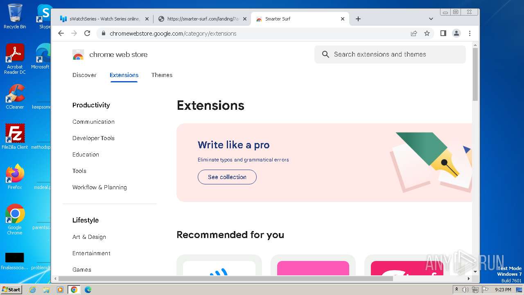Viewport: 524px width, 295px height.
Task: Bookmark this page with the star icon
Action: (x=427, y=34)
